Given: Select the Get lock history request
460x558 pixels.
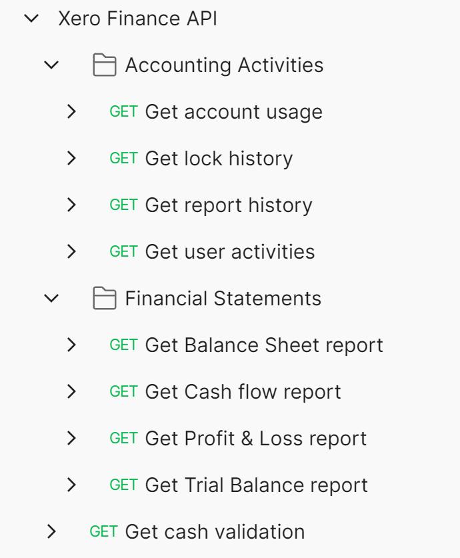Looking at the screenshot, I should point(218,158).
